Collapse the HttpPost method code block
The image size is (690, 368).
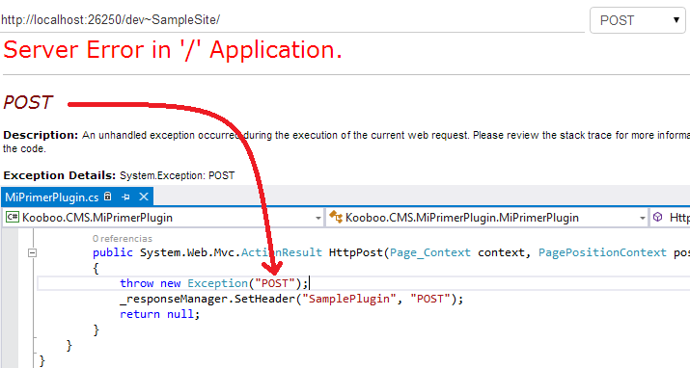click(x=32, y=253)
